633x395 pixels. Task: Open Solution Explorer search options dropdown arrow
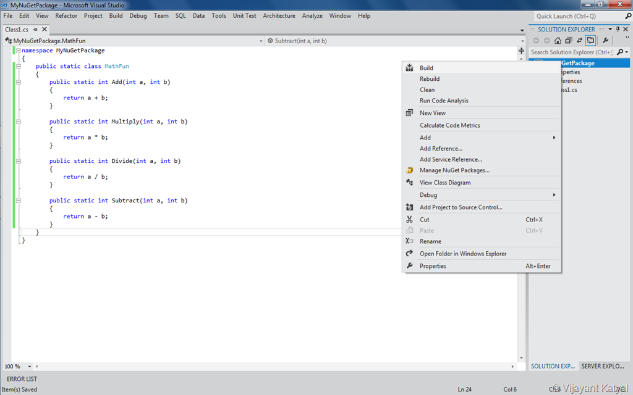pyautogui.click(x=627, y=52)
